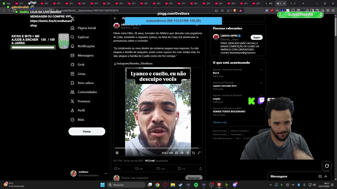Click the share post icon

point(200,169)
